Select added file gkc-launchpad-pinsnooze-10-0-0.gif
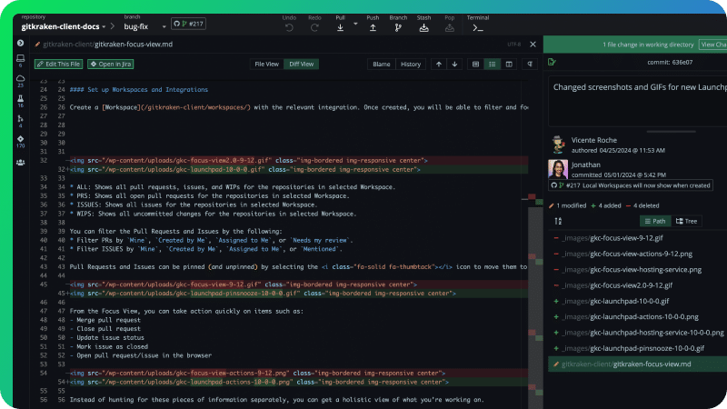727x409 pixels. (638, 348)
